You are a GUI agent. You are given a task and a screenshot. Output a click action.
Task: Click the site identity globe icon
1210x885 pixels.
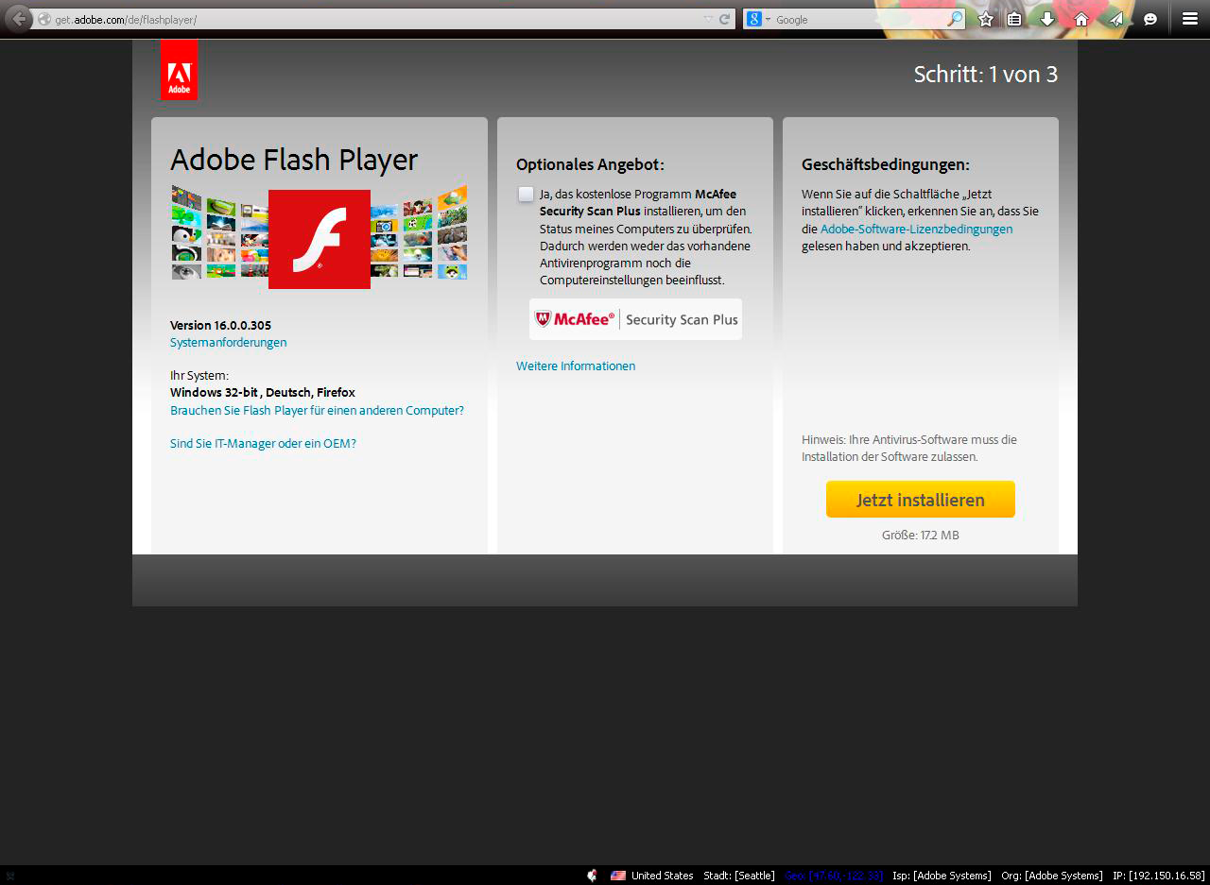pos(44,19)
